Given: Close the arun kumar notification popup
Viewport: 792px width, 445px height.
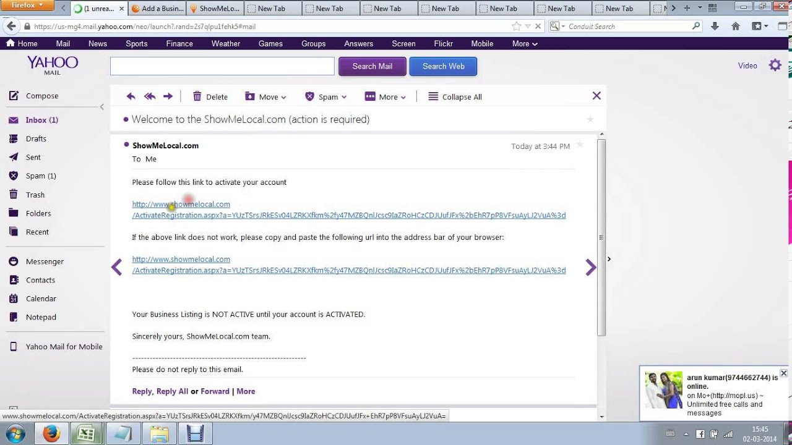Looking at the screenshot, I should click(783, 373).
